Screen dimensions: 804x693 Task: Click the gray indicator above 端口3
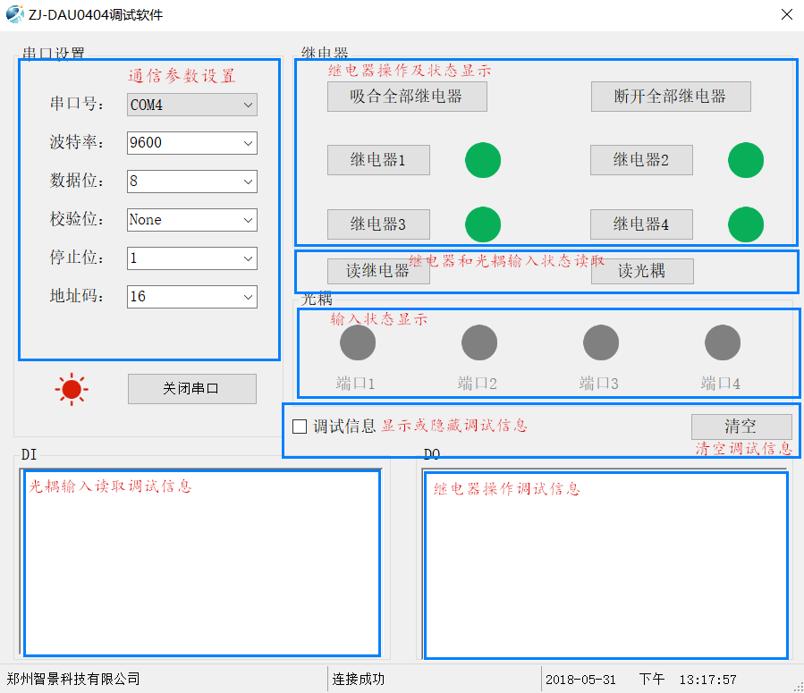[600, 342]
